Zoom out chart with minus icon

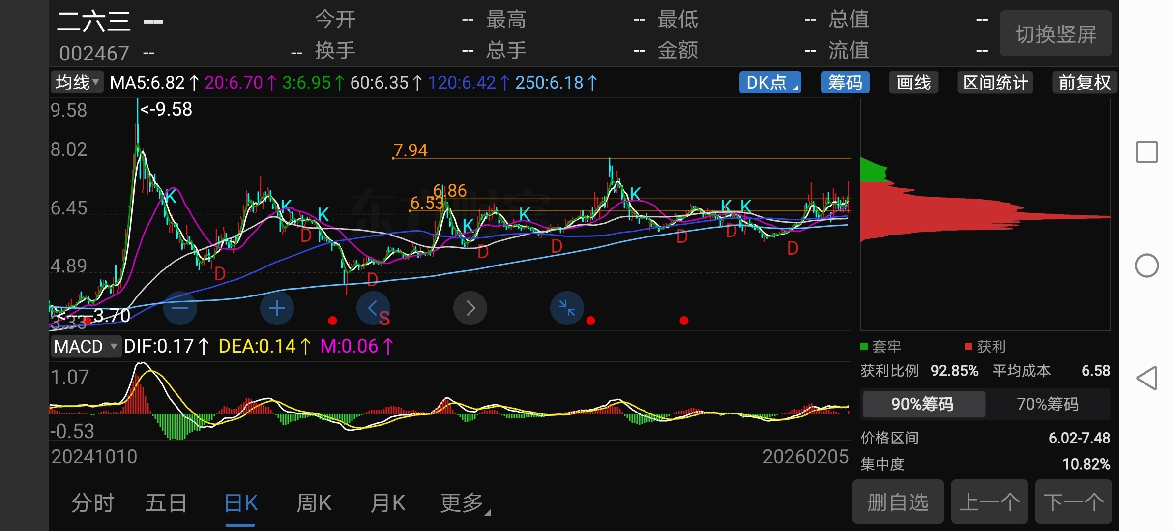[180, 308]
